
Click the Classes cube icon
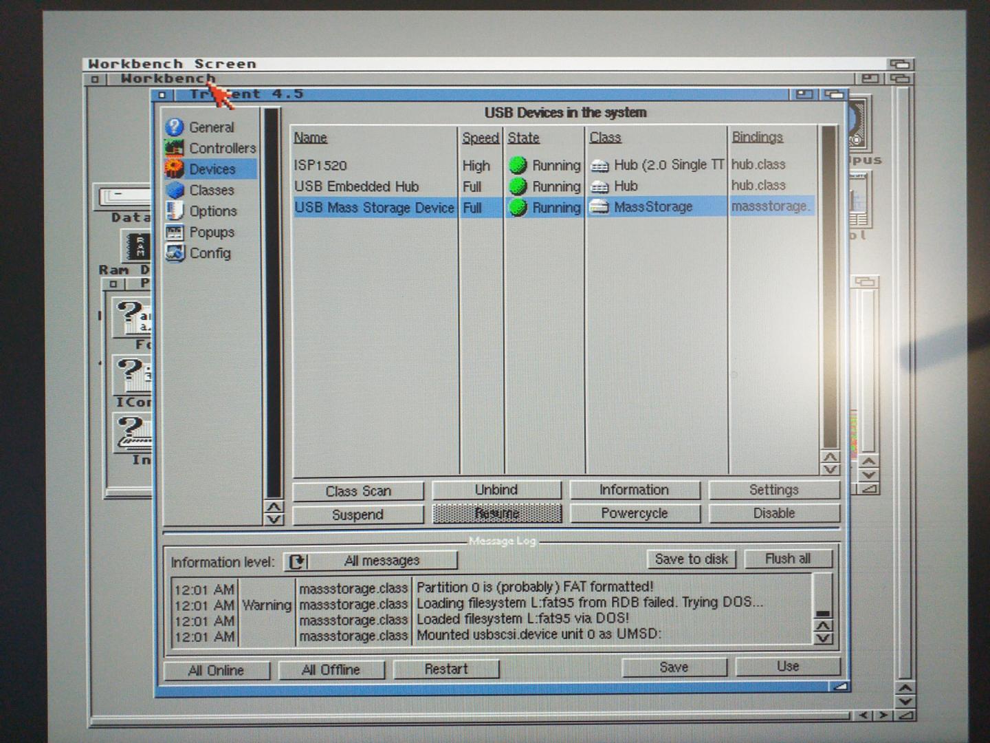[175, 190]
